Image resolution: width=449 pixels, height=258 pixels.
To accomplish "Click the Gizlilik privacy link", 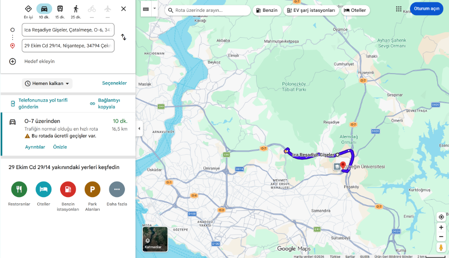I will tap(364, 256).
